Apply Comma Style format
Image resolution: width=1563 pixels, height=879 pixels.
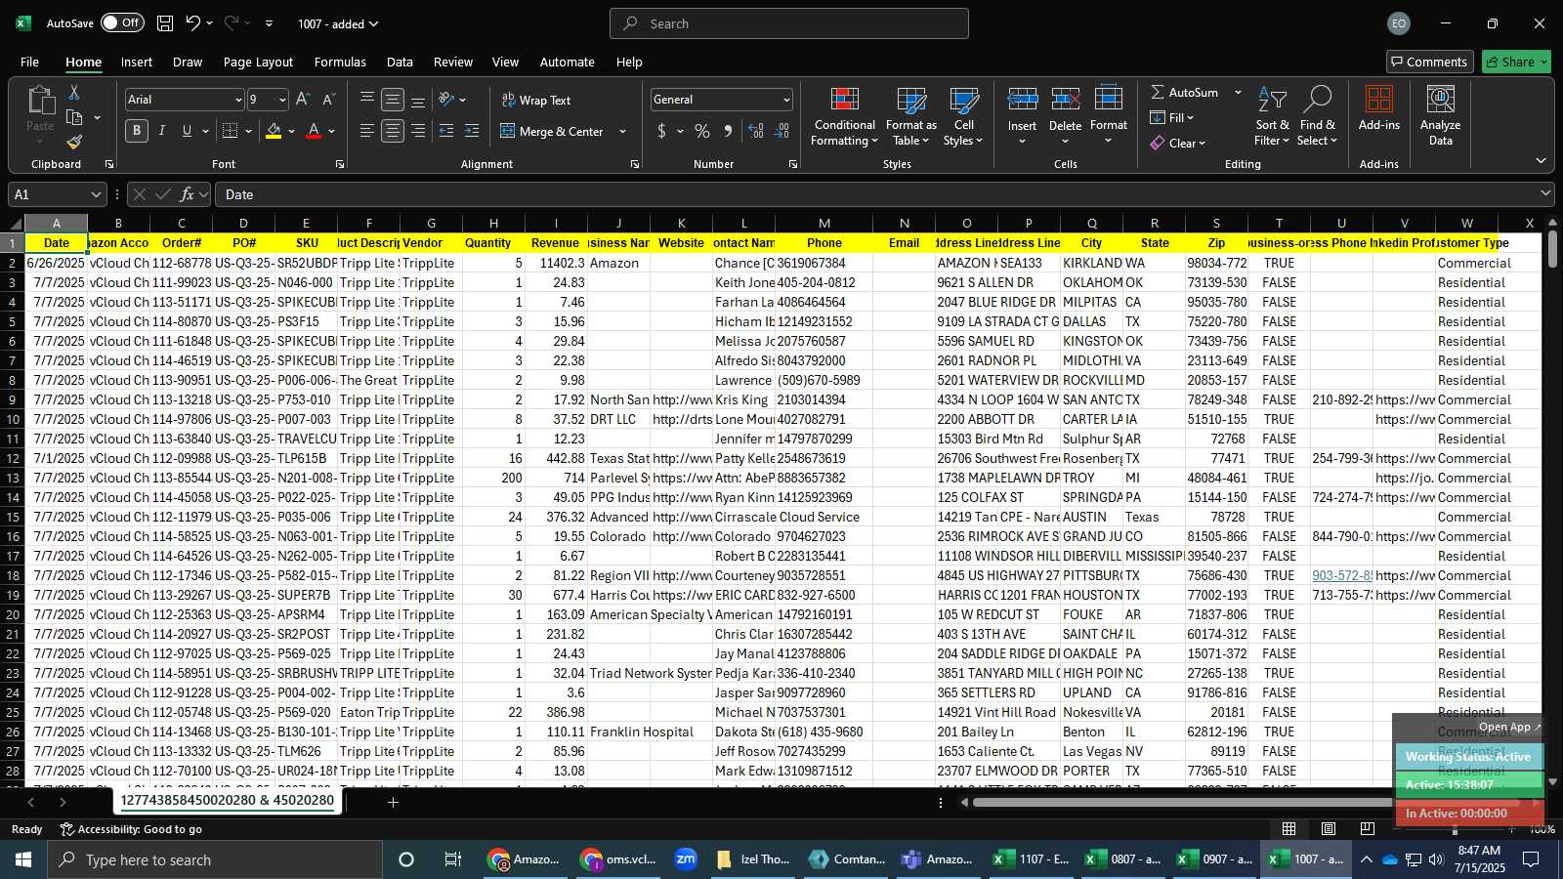[728, 131]
